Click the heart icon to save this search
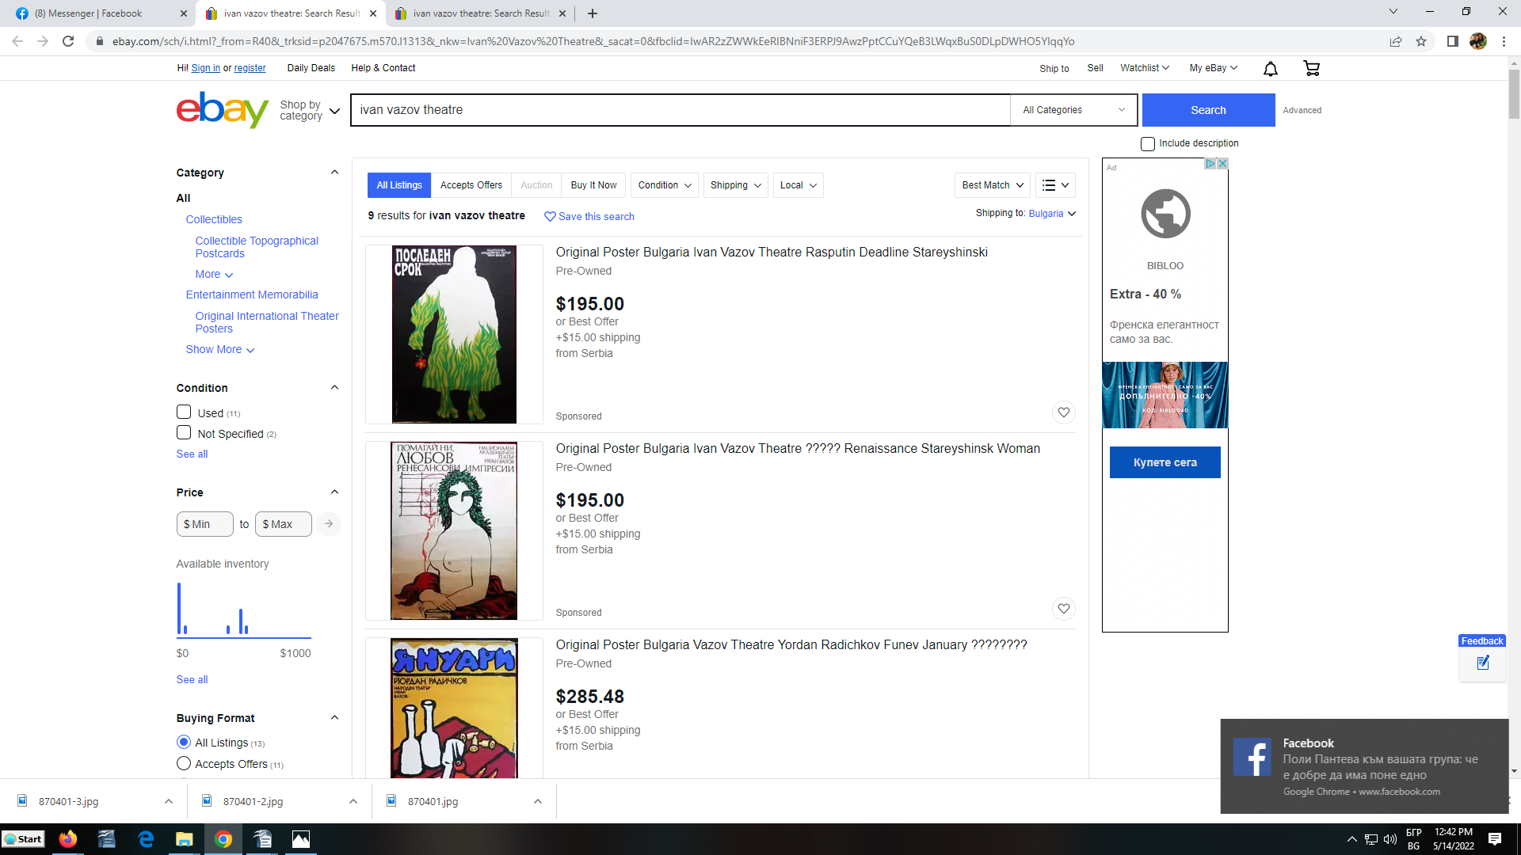The width and height of the screenshot is (1521, 855). tap(550, 216)
